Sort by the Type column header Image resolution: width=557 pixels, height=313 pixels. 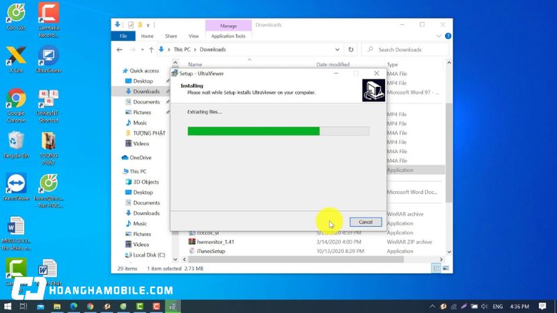click(x=392, y=64)
